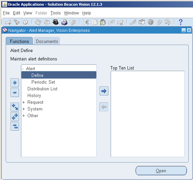193x180 pixels.
Task: Click the Next Step toolbar icon
Action: pyautogui.click(x=47, y=22)
